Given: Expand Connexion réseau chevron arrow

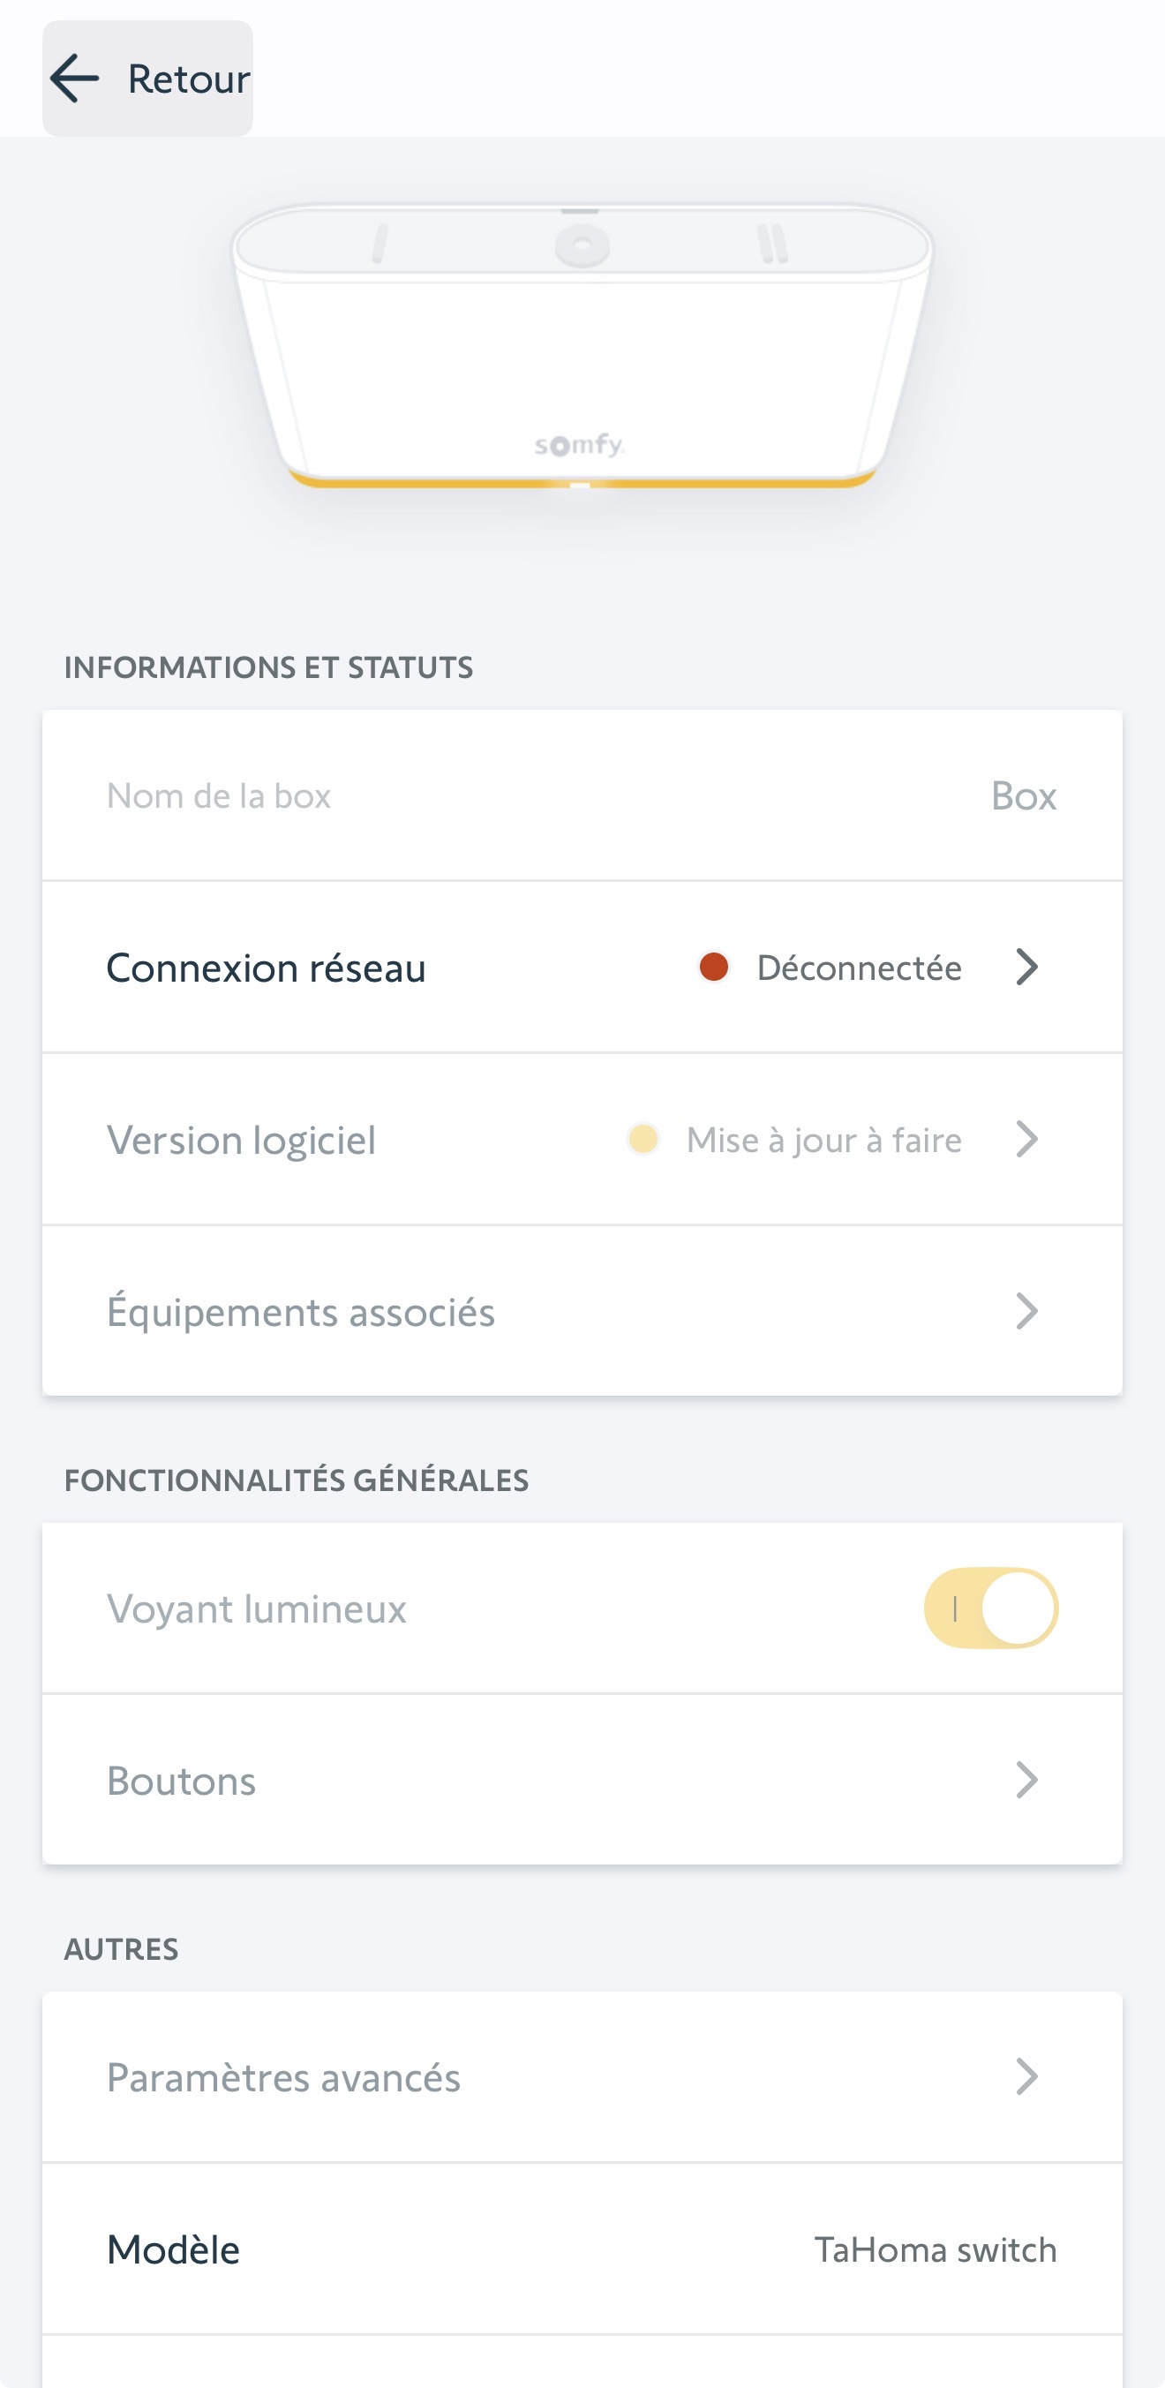Looking at the screenshot, I should click(x=1027, y=967).
